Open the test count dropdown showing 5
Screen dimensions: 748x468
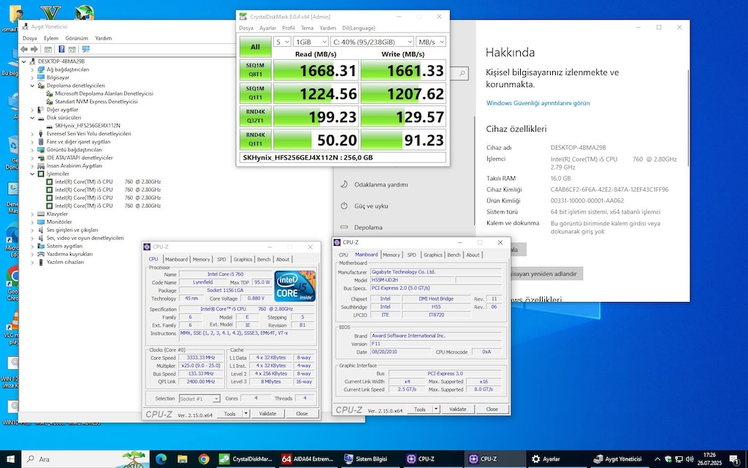282,42
